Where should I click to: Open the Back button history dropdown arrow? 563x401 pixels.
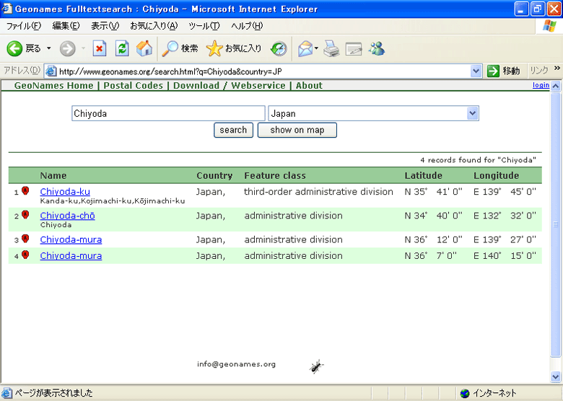tap(49, 48)
